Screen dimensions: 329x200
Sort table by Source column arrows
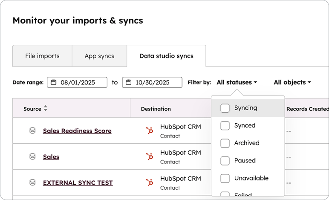point(46,108)
